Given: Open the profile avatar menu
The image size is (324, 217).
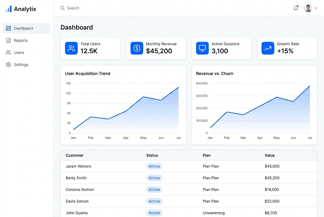Looking at the screenshot, I should click(x=308, y=8).
